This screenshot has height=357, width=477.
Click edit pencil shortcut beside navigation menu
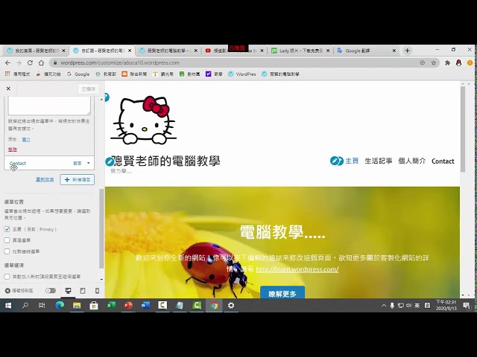tap(335, 161)
